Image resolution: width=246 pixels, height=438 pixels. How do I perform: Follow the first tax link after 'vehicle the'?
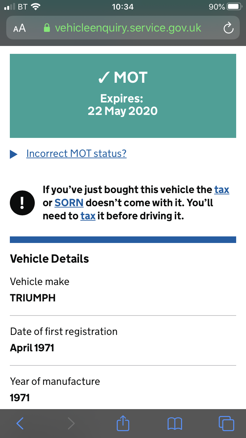pyautogui.click(x=222, y=190)
